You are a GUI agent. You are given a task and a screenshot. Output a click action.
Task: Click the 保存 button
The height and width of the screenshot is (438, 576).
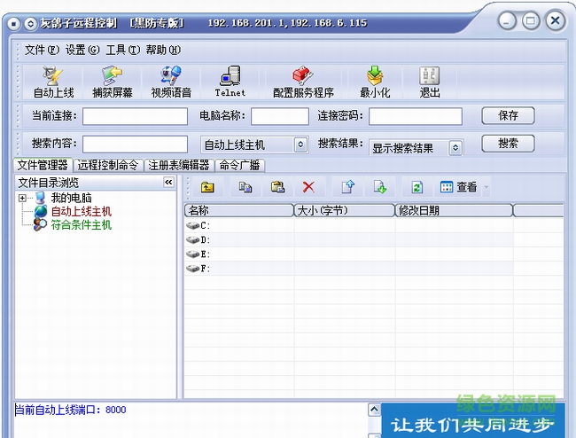[x=508, y=115]
